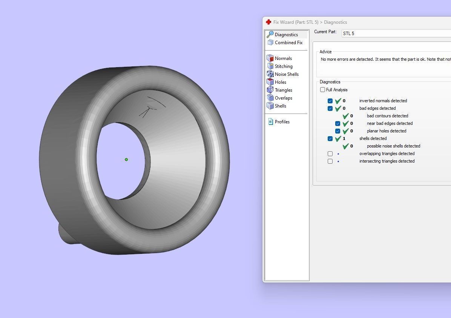Uncheck bad edges detected checkbox
Viewport: 451px width, 318px height.
click(x=330, y=108)
